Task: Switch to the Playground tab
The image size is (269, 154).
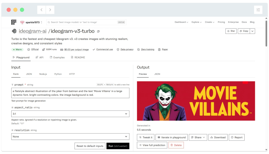Action: 21,57
